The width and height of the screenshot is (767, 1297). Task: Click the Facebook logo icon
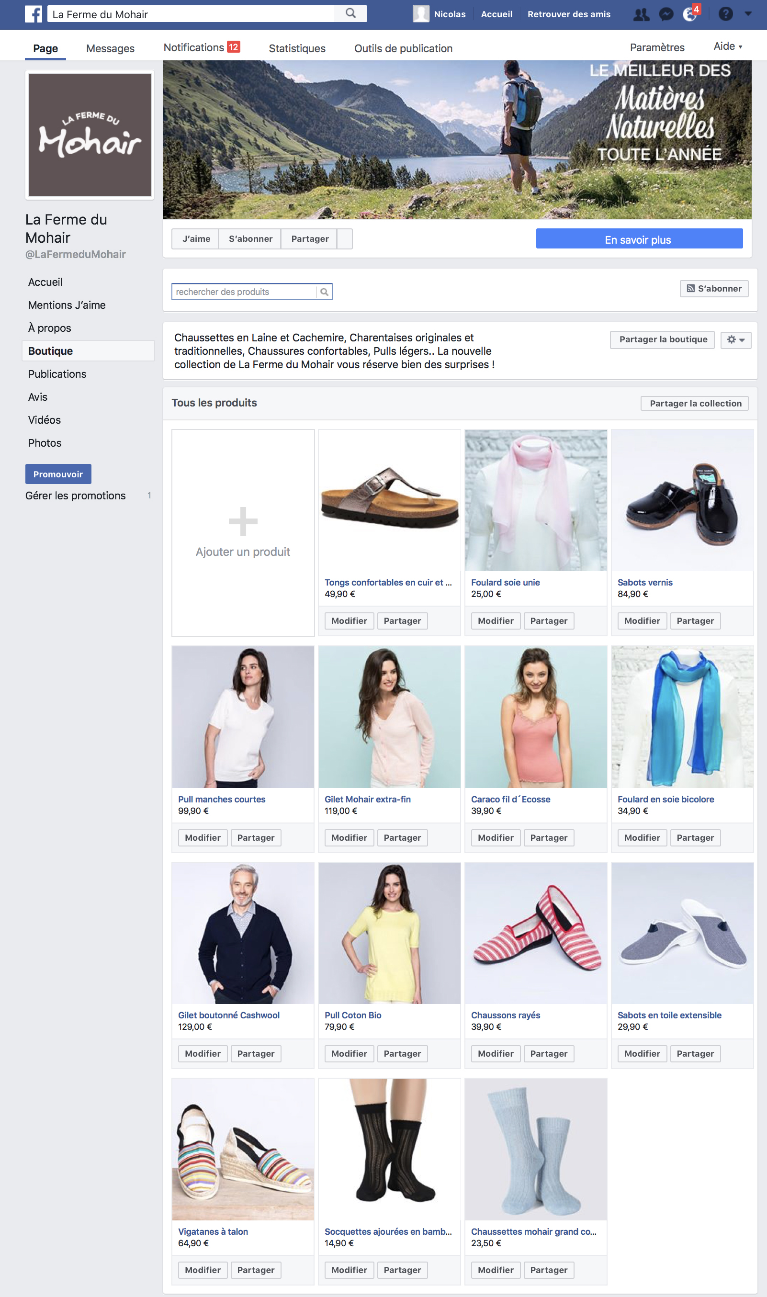pyautogui.click(x=34, y=14)
